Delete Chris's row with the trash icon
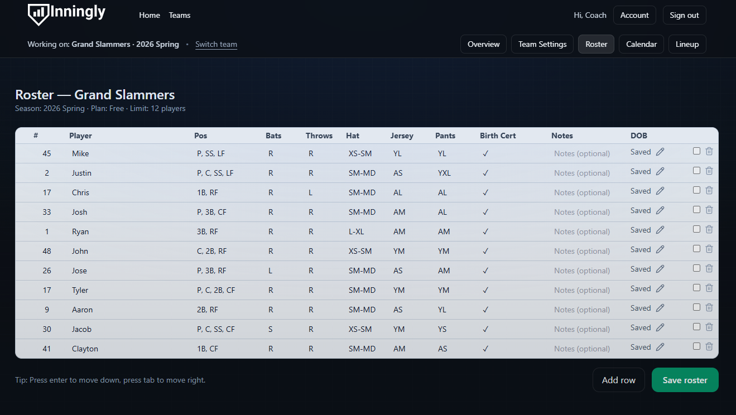Viewport: 736px width, 415px height. click(x=709, y=190)
